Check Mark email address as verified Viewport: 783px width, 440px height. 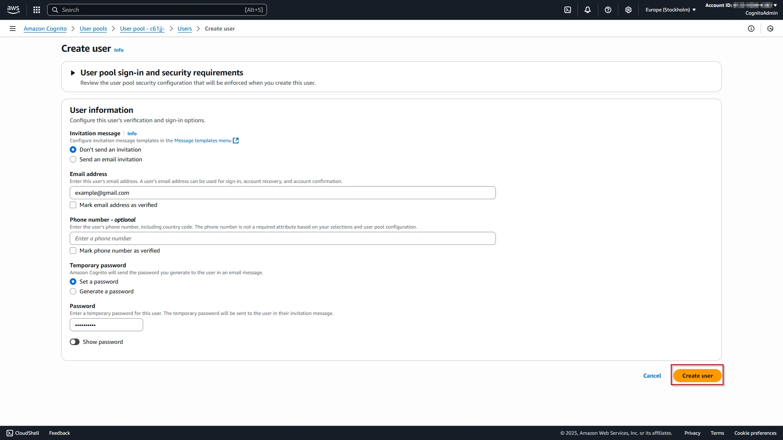click(x=73, y=205)
